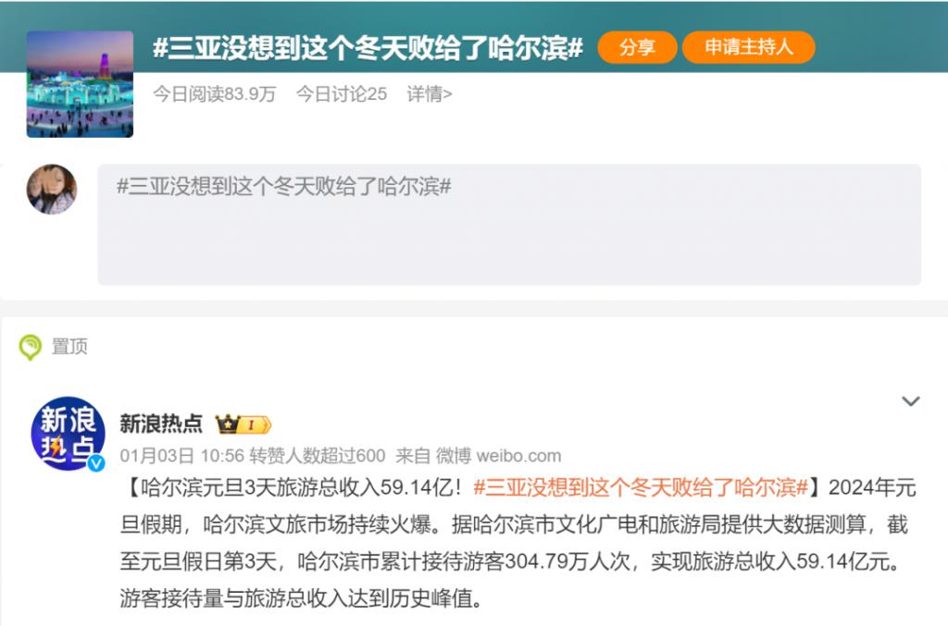Click the 转赞人数超过600 text

click(x=318, y=456)
